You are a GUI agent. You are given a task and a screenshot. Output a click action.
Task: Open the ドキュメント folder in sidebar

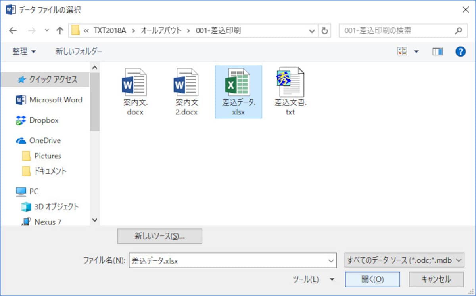45,171
